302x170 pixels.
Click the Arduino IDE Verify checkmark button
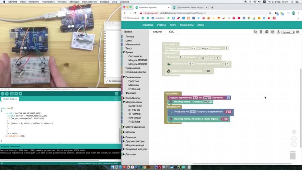click(x=3, y=94)
